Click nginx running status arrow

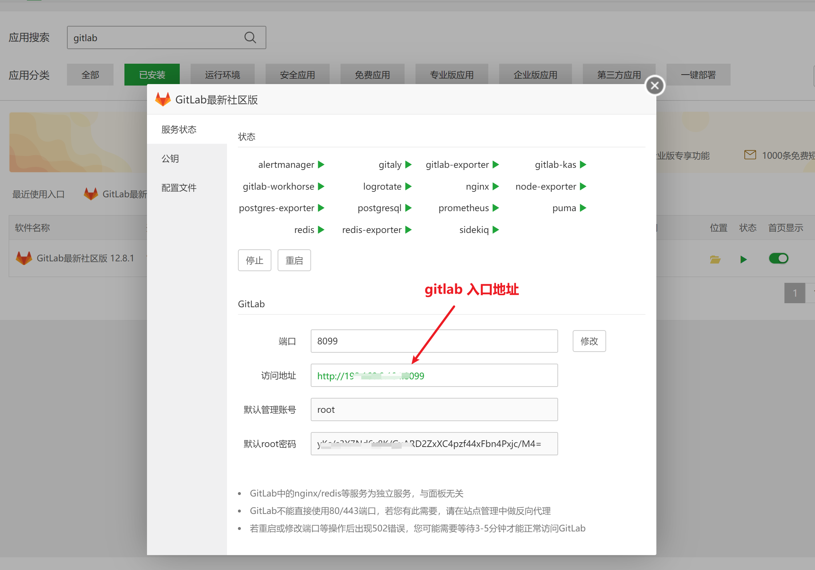(x=496, y=186)
